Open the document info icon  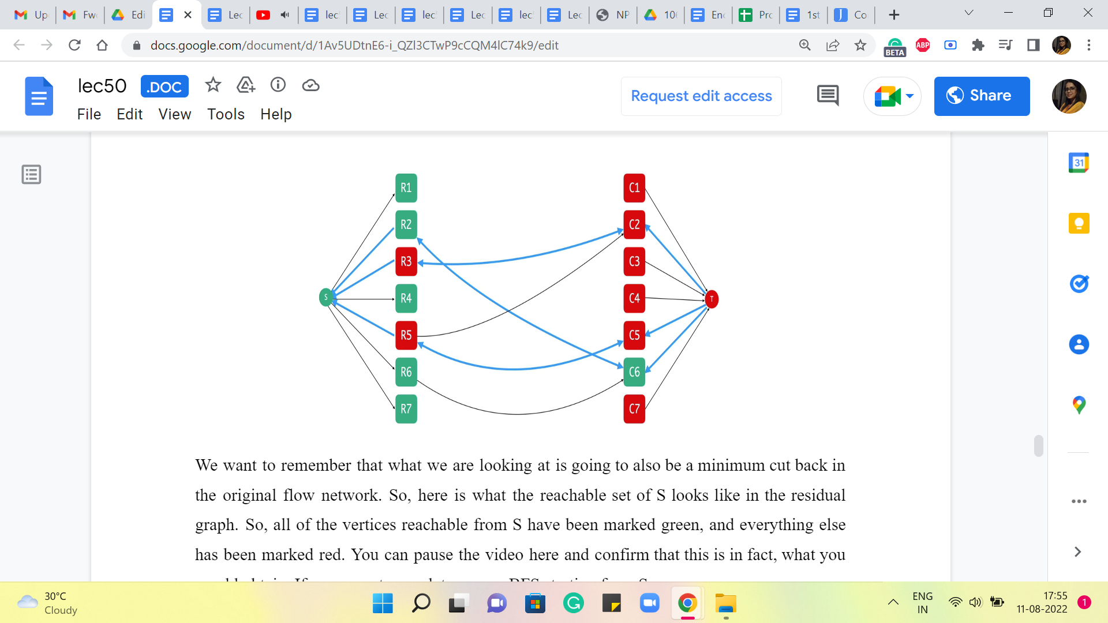coord(278,85)
